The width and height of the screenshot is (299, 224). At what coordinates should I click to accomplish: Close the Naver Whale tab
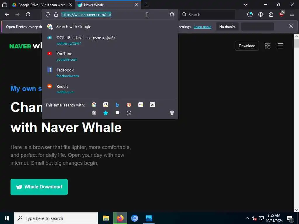136,5
